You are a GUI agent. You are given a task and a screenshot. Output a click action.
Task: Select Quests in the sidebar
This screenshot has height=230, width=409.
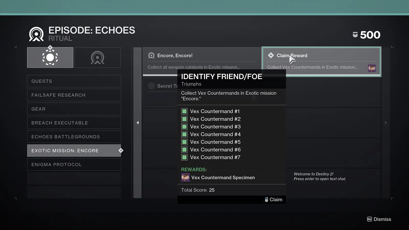coord(74,81)
